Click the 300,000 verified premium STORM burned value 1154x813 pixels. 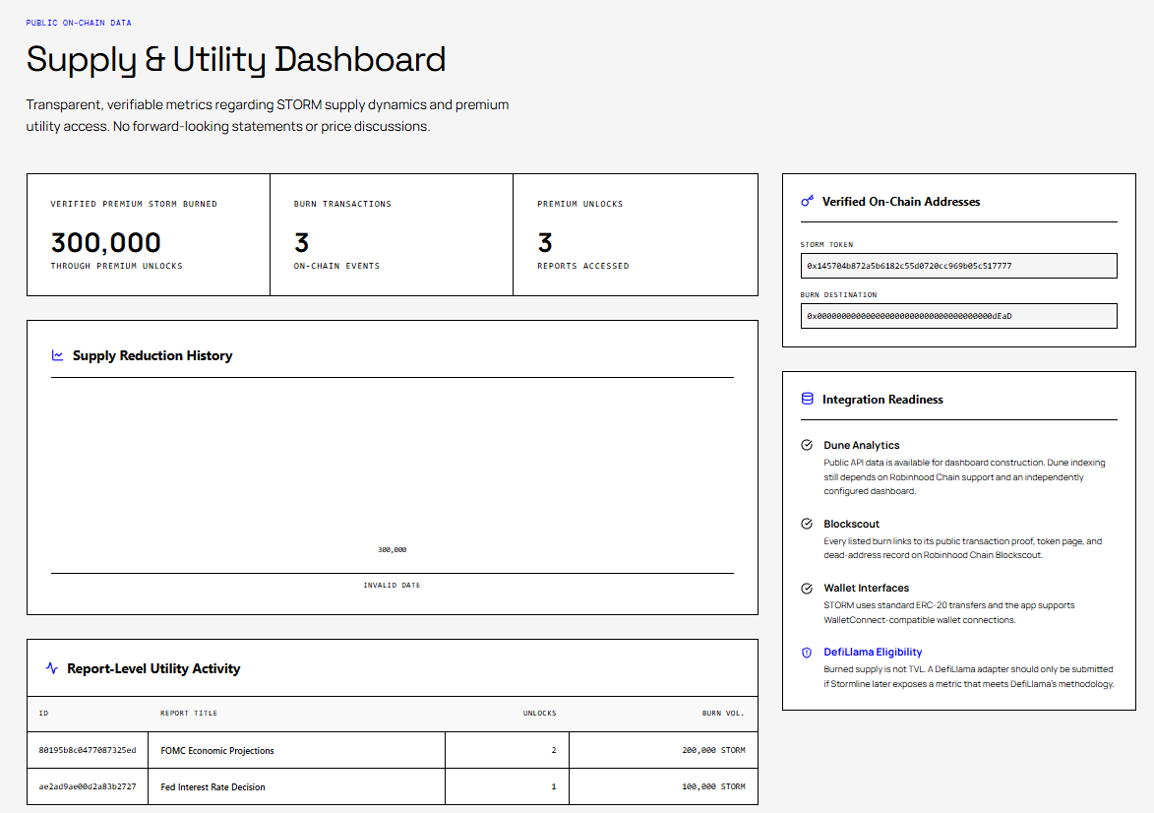106,242
